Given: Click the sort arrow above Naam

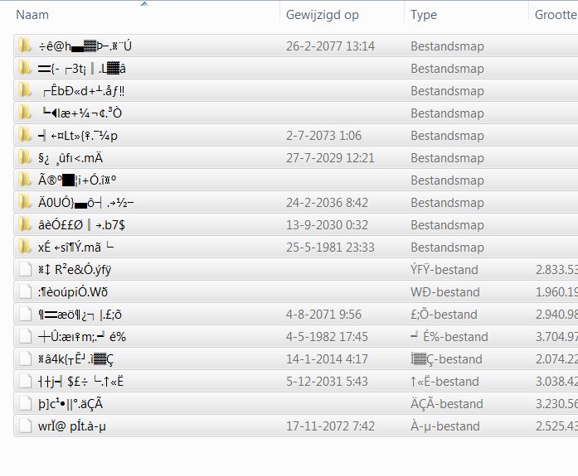Looking at the screenshot, I should point(144,4).
